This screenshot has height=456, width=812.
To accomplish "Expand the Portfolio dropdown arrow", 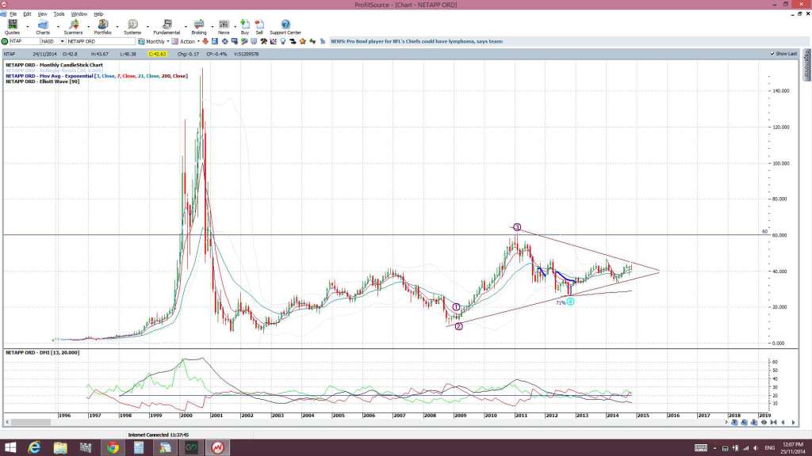I will pos(117,26).
